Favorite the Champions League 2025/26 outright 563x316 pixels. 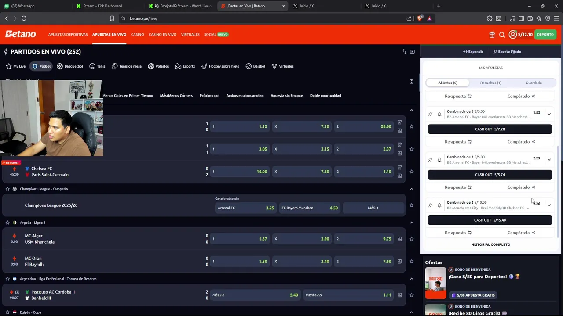click(412, 205)
